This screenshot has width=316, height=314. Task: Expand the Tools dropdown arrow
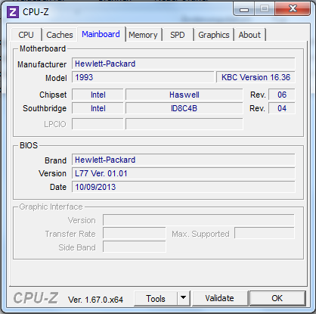[x=184, y=299]
